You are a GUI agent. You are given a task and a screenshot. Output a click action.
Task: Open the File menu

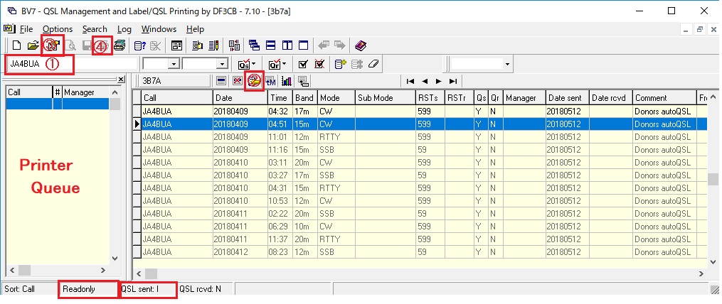point(26,29)
